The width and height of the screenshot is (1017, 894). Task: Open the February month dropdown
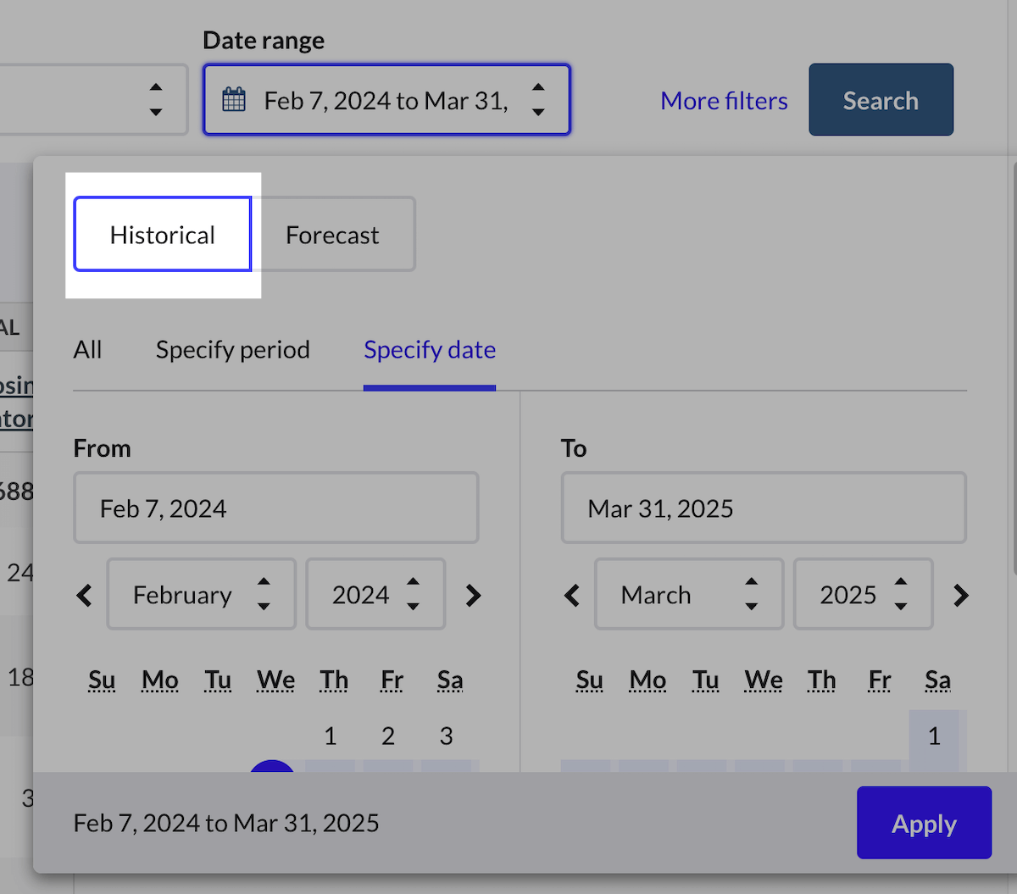(201, 594)
